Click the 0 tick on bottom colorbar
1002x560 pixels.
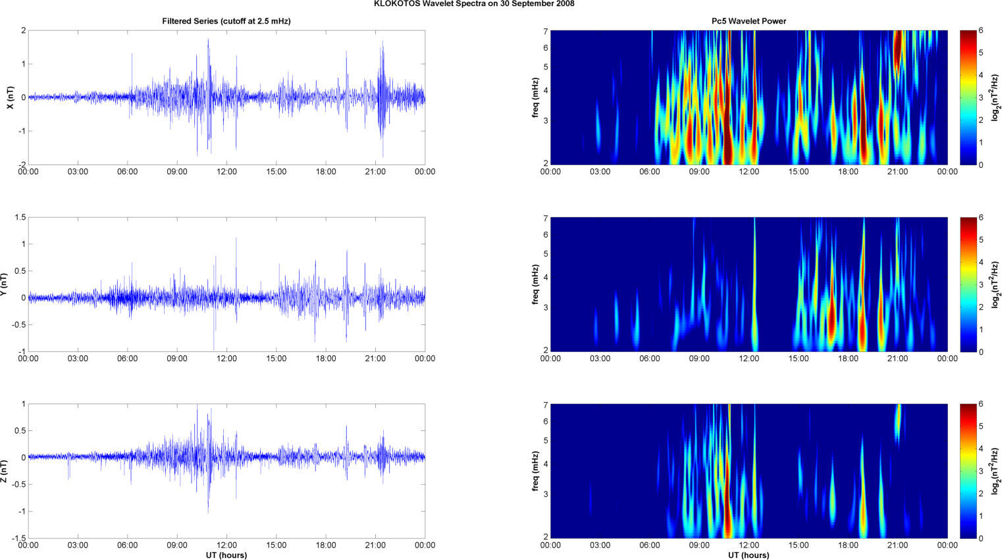tap(981, 538)
